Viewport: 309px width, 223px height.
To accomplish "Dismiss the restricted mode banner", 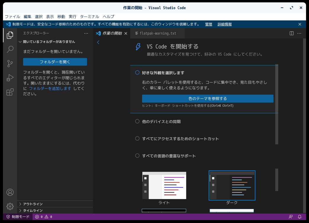I will (300, 24).
